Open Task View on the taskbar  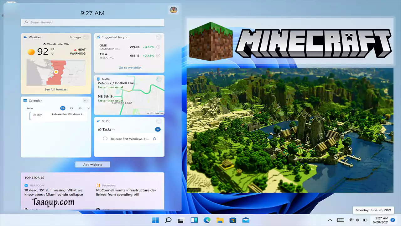tap(181, 220)
